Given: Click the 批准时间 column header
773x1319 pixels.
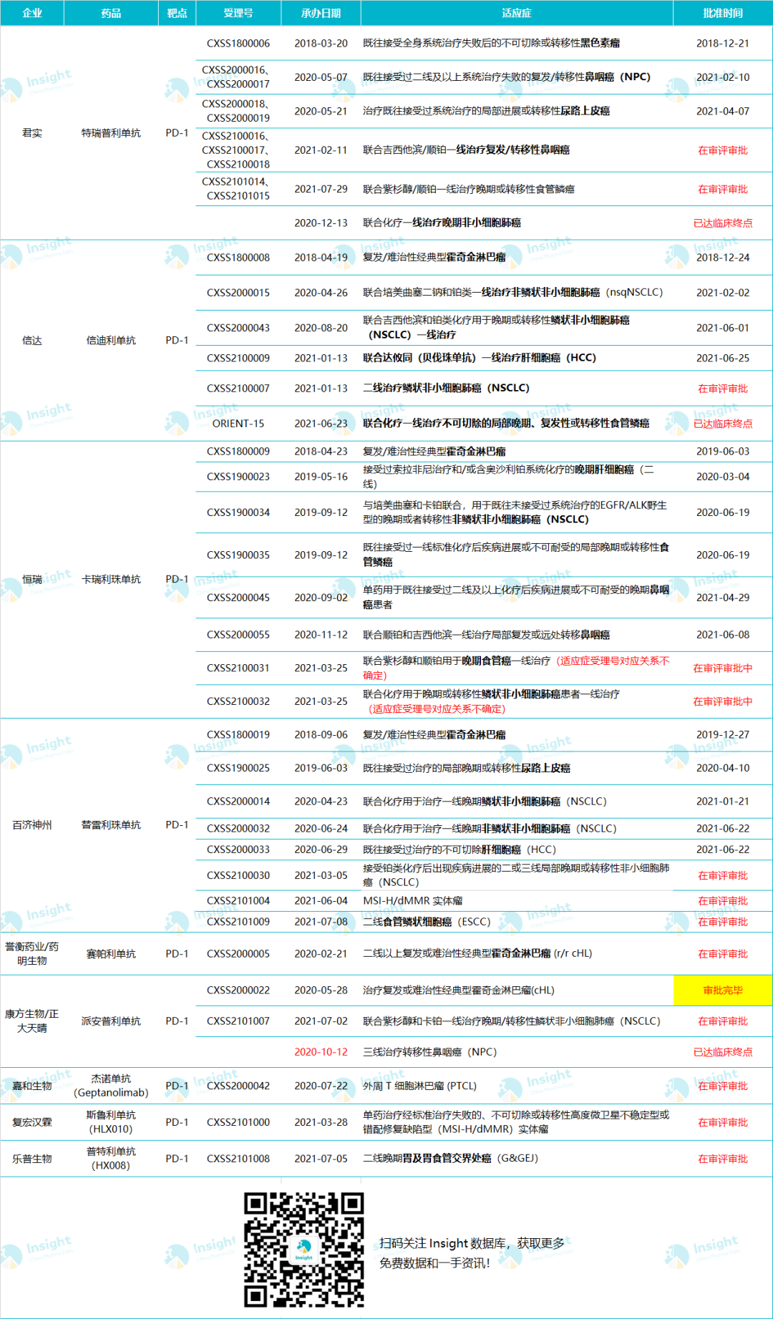Looking at the screenshot, I should click(x=723, y=13).
